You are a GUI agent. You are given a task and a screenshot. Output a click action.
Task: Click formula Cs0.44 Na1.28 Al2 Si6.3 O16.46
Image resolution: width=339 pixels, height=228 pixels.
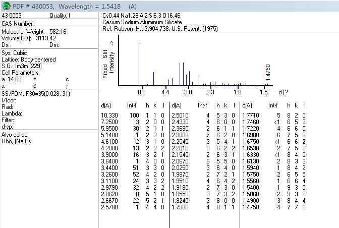pyautogui.click(x=141, y=16)
